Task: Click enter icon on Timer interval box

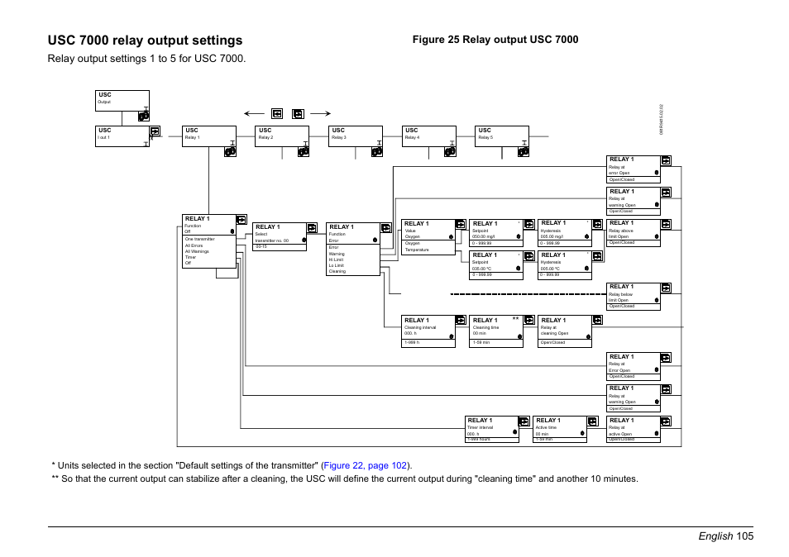Action: click(524, 421)
